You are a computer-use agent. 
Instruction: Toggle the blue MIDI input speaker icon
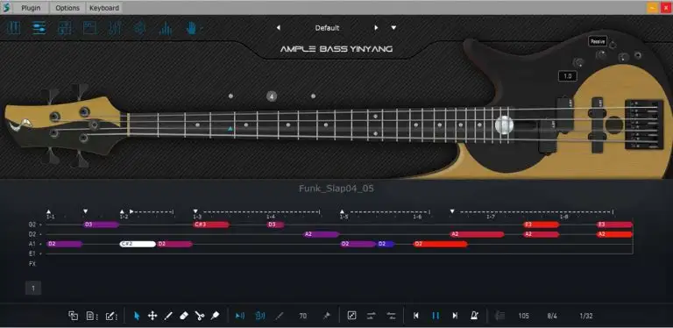(x=259, y=316)
